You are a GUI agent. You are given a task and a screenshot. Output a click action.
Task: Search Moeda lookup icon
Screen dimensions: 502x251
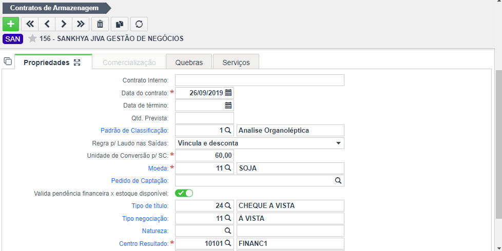(x=227, y=168)
